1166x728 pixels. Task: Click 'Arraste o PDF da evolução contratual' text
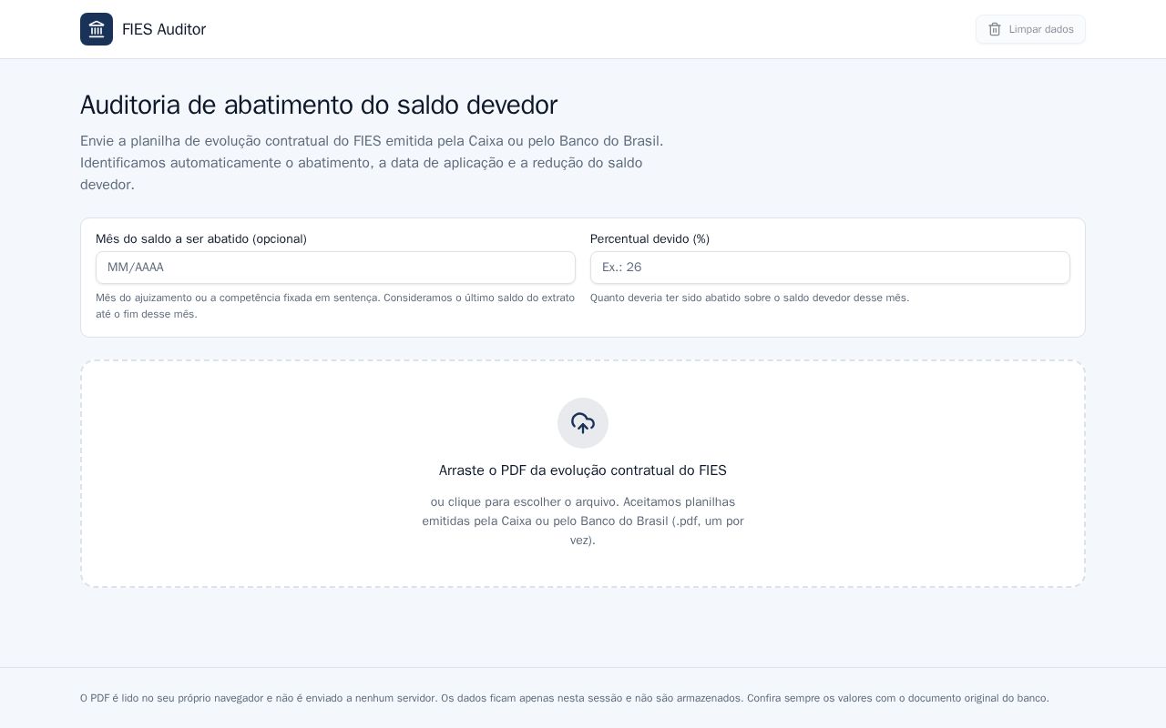click(583, 470)
